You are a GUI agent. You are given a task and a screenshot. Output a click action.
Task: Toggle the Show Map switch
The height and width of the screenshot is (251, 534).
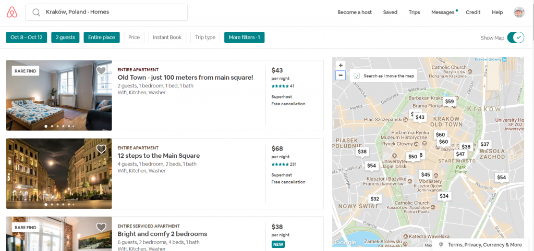(x=516, y=37)
